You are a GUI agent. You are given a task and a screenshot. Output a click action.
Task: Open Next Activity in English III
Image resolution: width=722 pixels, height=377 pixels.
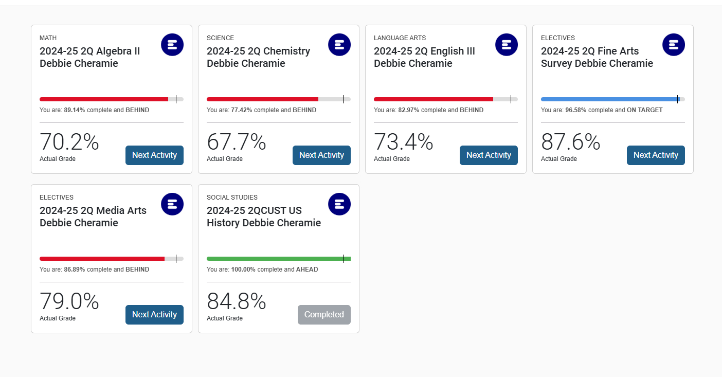pyautogui.click(x=489, y=155)
